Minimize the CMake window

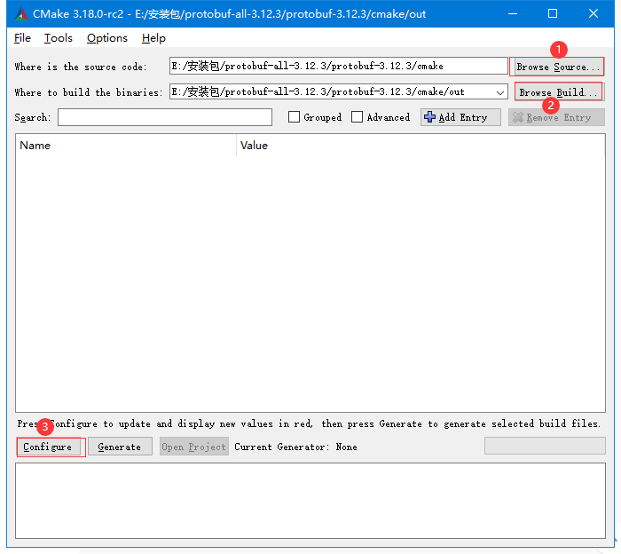click(x=512, y=13)
